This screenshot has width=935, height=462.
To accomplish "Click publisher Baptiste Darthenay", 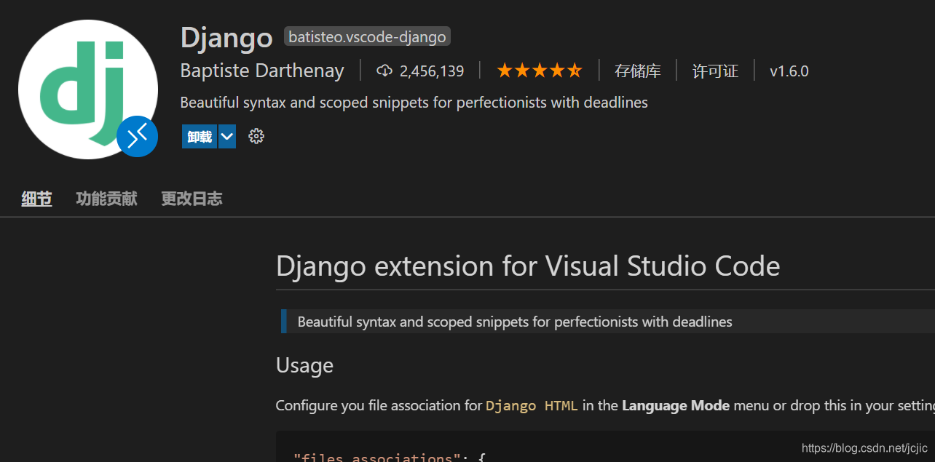I will (x=262, y=71).
